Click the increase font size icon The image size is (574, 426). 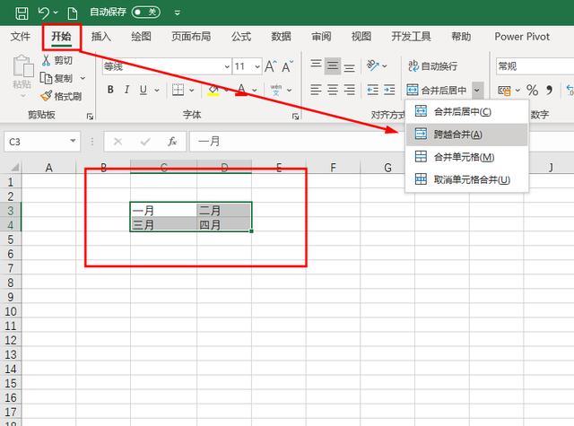pos(271,66)
